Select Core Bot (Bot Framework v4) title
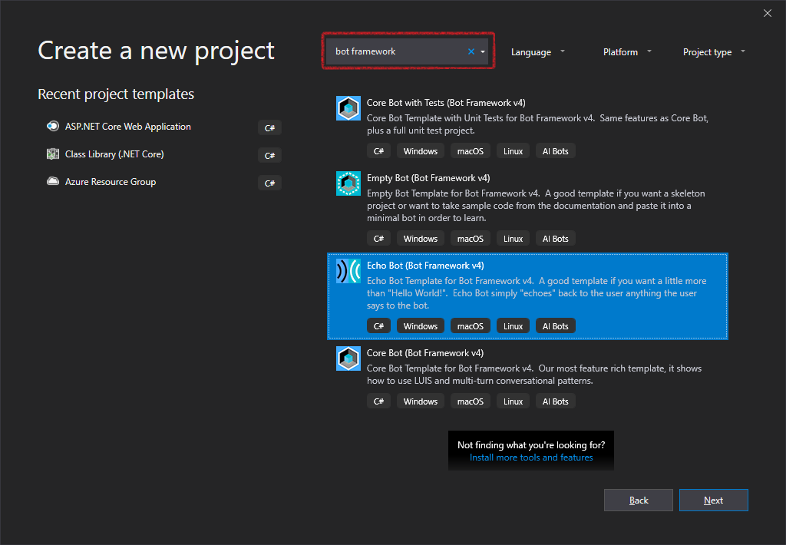This screenshot has width=786, height=545. pyautogui.click(x=425, y=353)
